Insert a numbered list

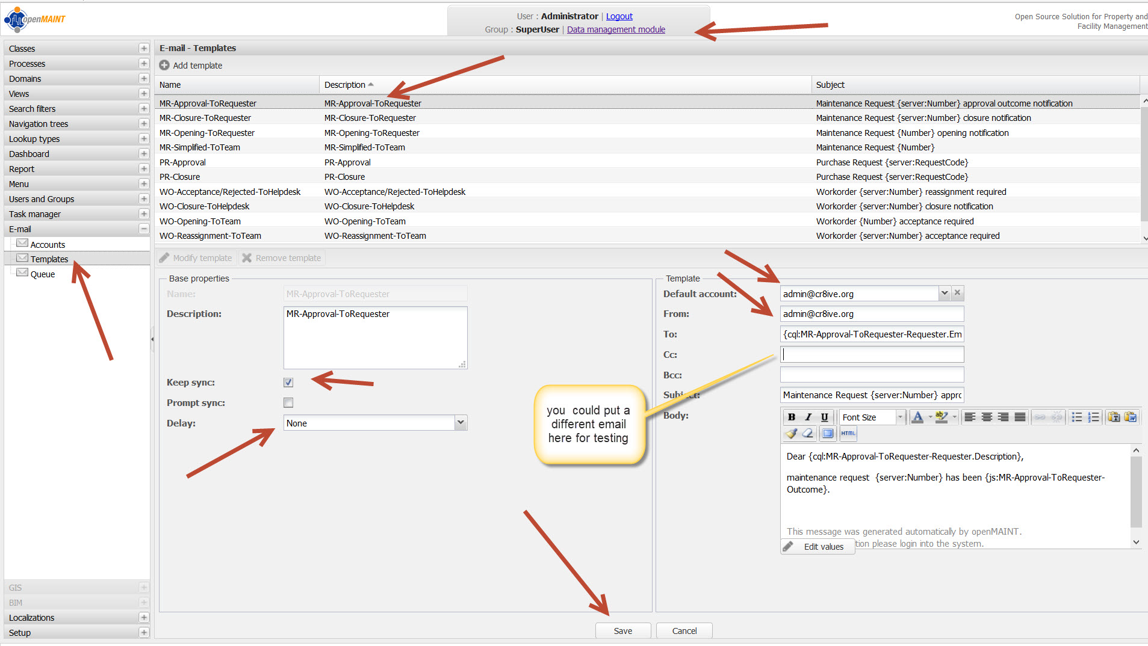[1093, 417]
